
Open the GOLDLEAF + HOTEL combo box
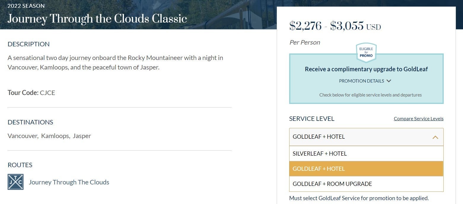point(366,137)
